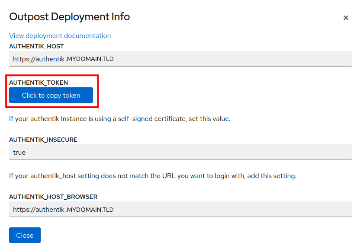Open View deployment documentation link
The image size is (360, 252).
pos(60,36)
